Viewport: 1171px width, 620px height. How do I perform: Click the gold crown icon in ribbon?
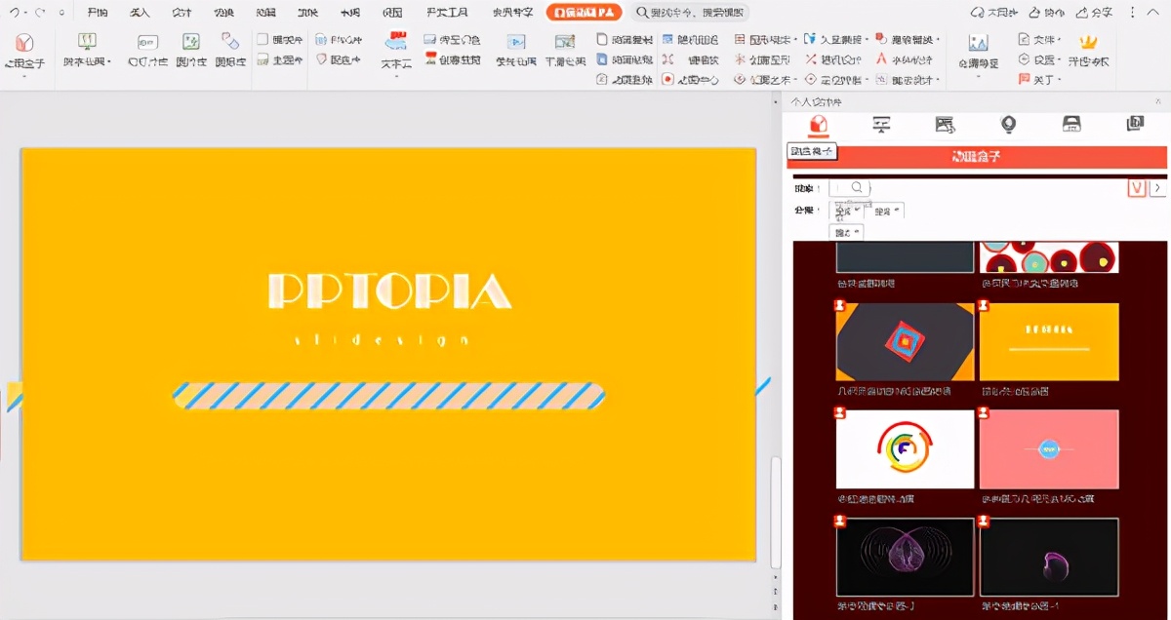1088,43
